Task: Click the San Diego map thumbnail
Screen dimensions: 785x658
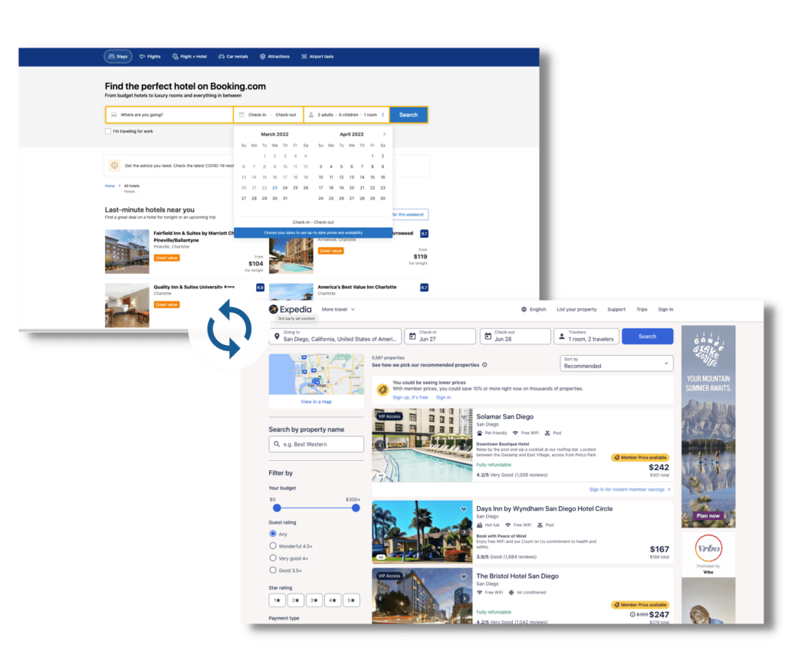Action: click(x=317, y=374)
